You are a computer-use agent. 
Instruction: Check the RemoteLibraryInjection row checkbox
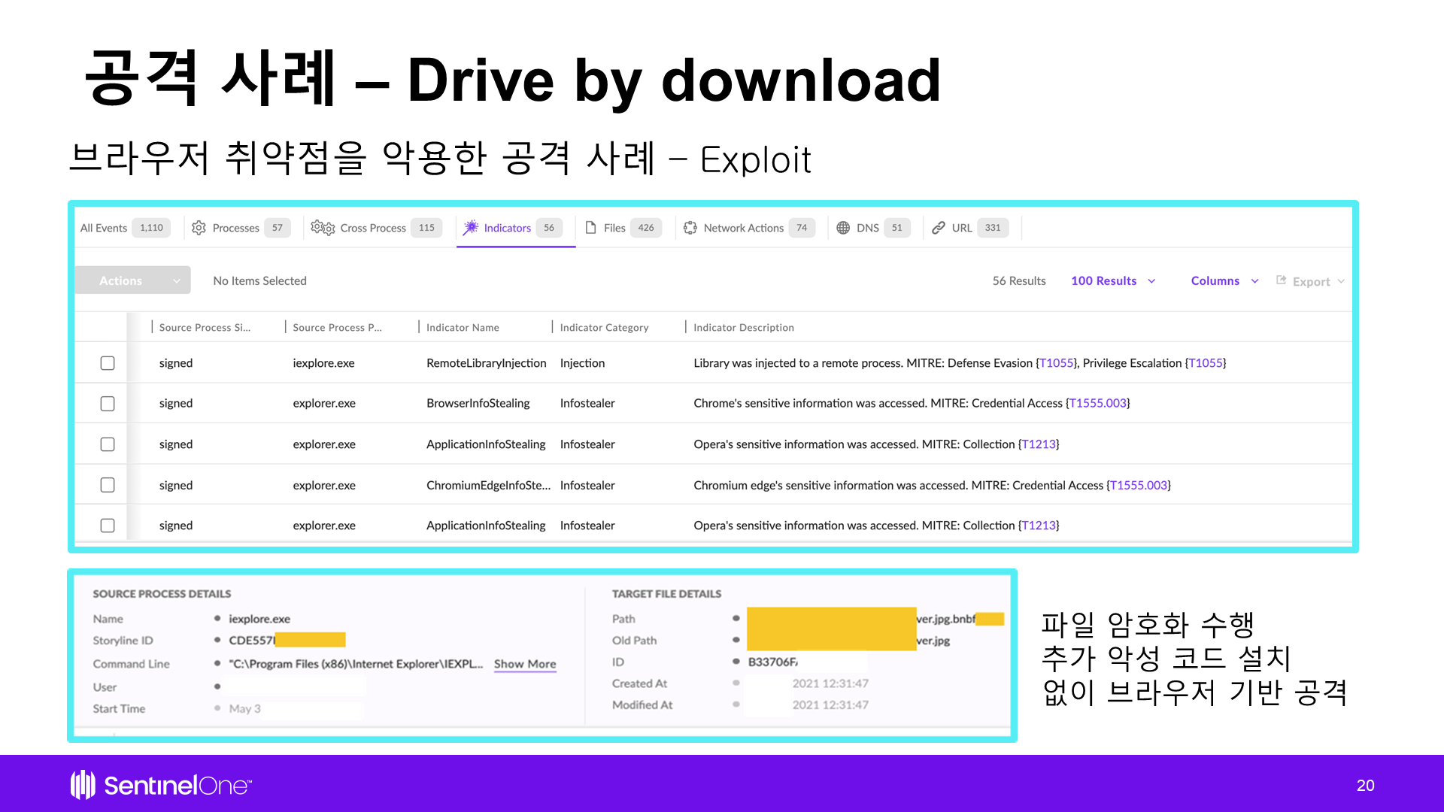[x=108, y=363]
